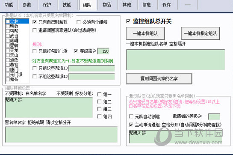Click the 指定组队名单 text area

point(176,60)
